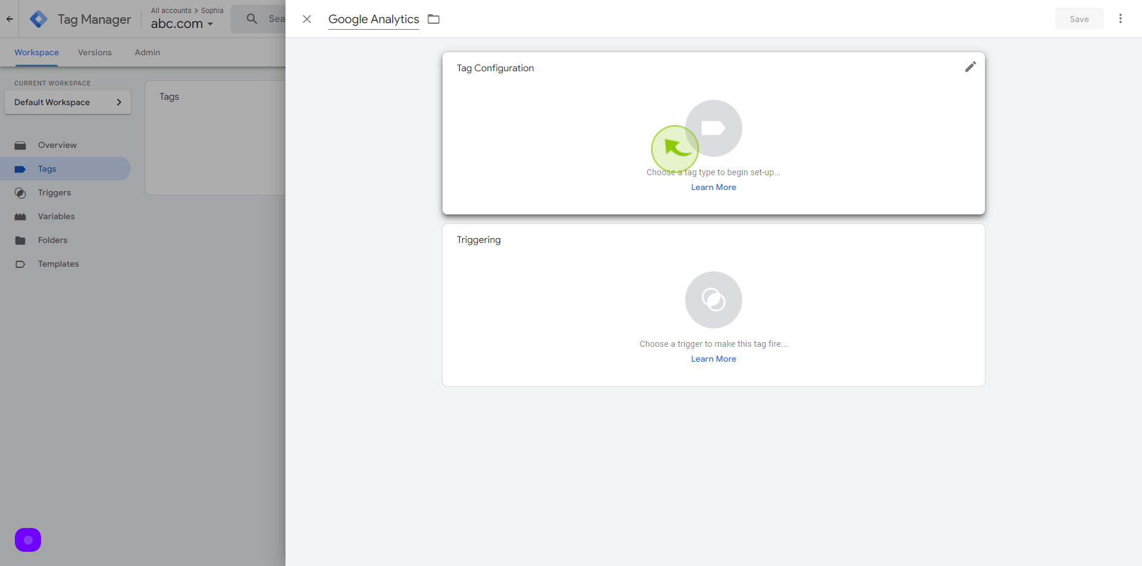Click All accounts breadcrumb link
1142x566 pixels.
[171, 11]
